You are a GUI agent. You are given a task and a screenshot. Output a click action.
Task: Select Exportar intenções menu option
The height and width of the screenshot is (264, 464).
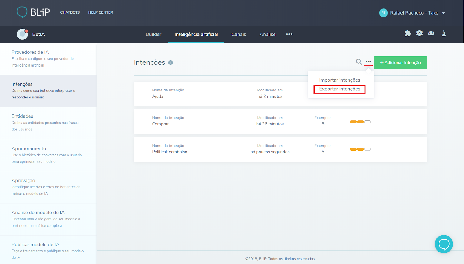[x=340, y=89]
